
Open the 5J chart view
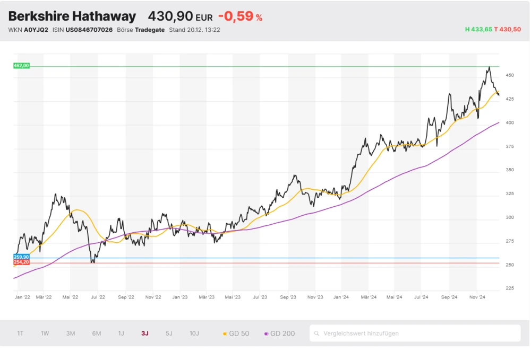(x=169, y=333)
